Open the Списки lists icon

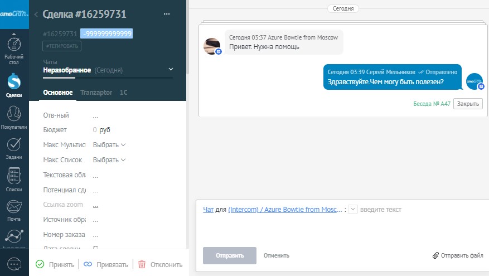tap(14, 180)
